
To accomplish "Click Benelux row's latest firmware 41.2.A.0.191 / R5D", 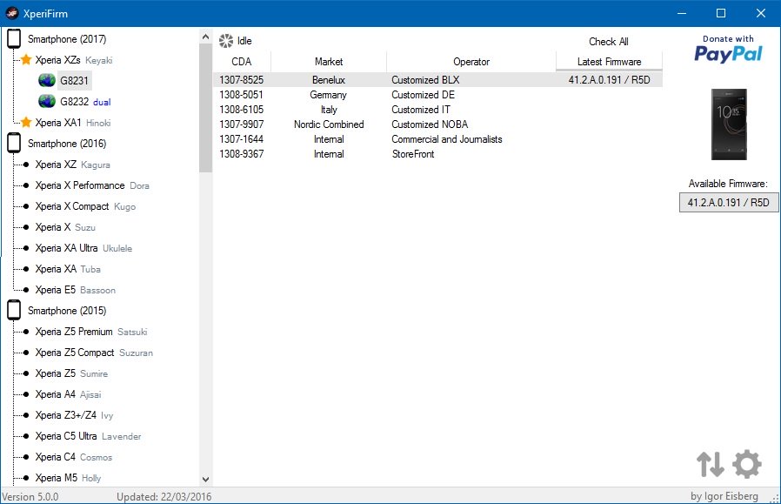I will pyautogui.click(x=609, y=80).
